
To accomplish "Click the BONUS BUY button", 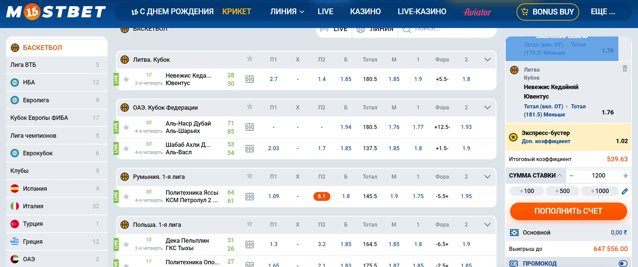I will click(x=548, y=12).
